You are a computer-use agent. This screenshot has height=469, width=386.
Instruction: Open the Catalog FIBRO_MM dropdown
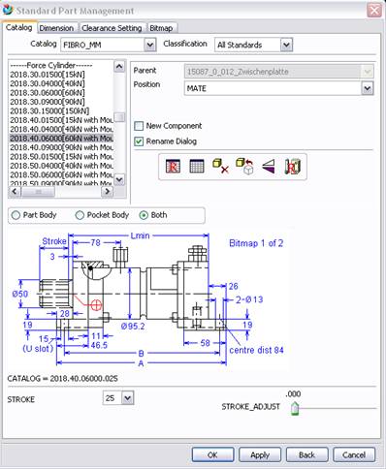149,45
